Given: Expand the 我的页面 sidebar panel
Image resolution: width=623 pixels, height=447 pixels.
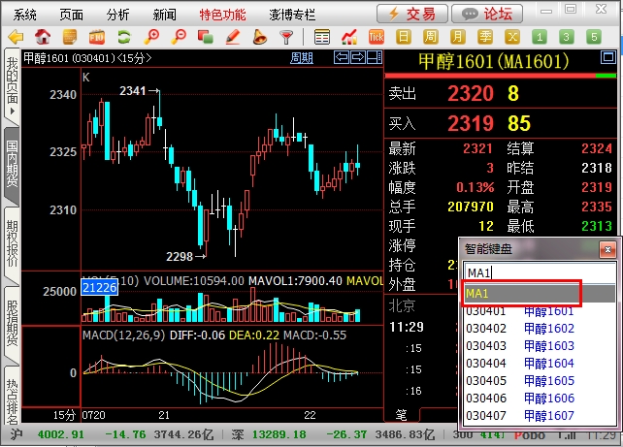Looking at the screenshot, I should pos(12,87).
